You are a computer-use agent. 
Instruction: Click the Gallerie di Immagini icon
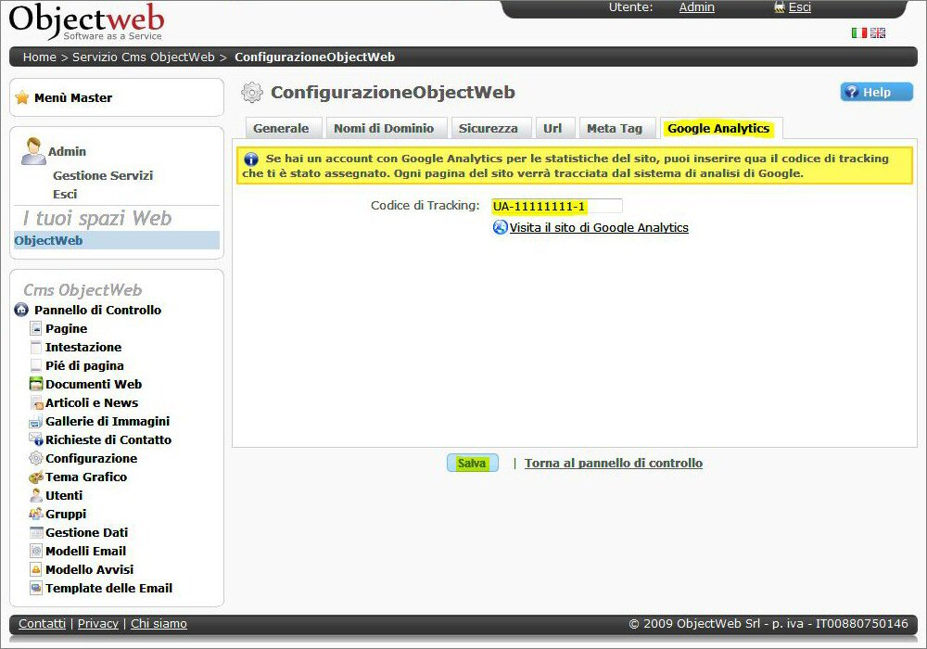click(x=36, y=422)
